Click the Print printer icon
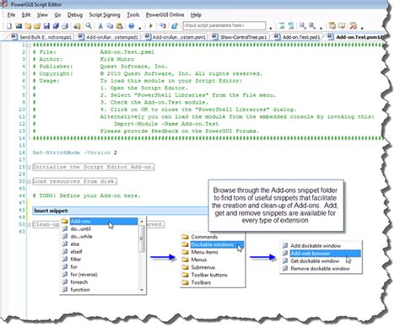This screenshot has width=400, height=332. tap(65, 26)
